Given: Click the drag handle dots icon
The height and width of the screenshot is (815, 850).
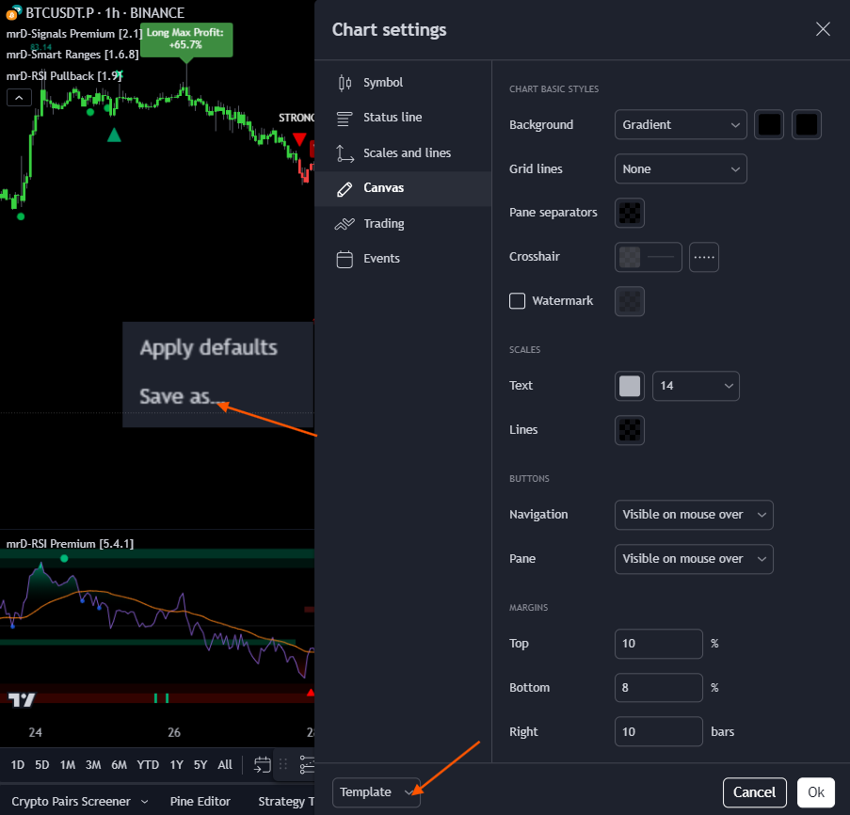Looking at the screenshot, I should coord(283,764).
